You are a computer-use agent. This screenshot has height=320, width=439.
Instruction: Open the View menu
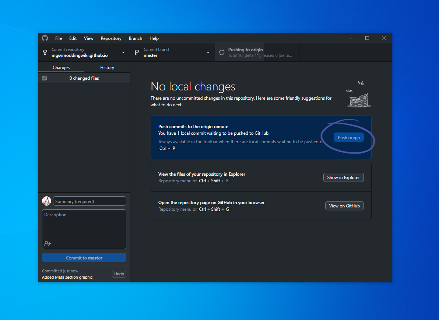coord(88,38)
